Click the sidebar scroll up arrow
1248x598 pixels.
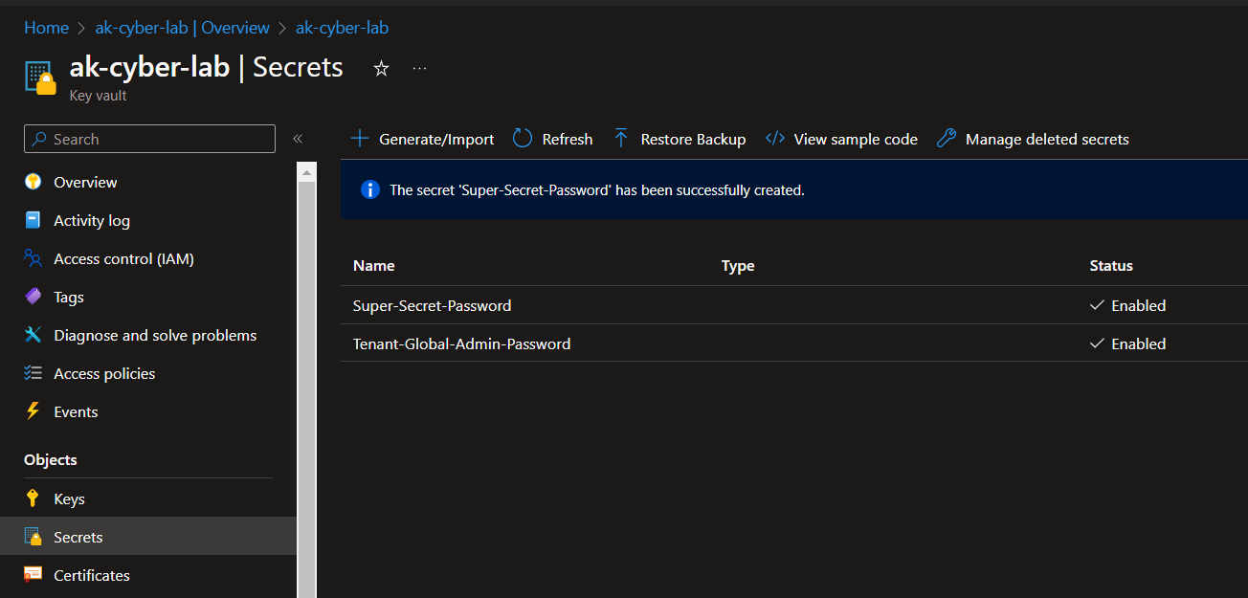[307, 172]
